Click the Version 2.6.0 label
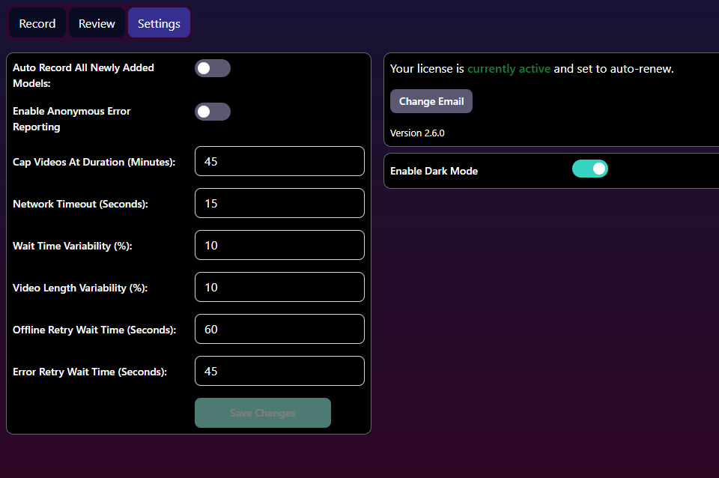 tap(417, 133)
